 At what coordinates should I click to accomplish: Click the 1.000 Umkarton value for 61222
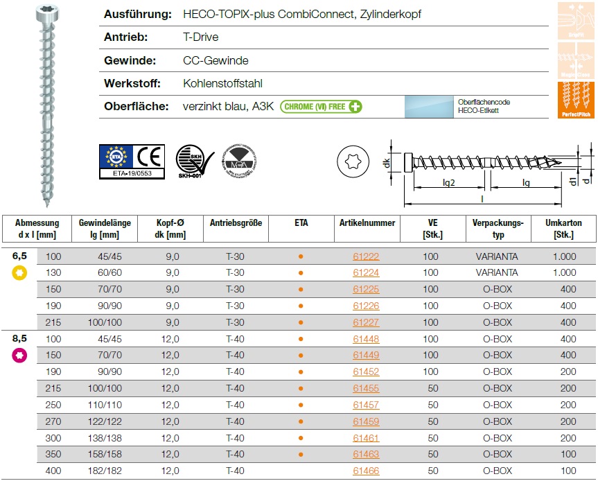click(565, 256)
